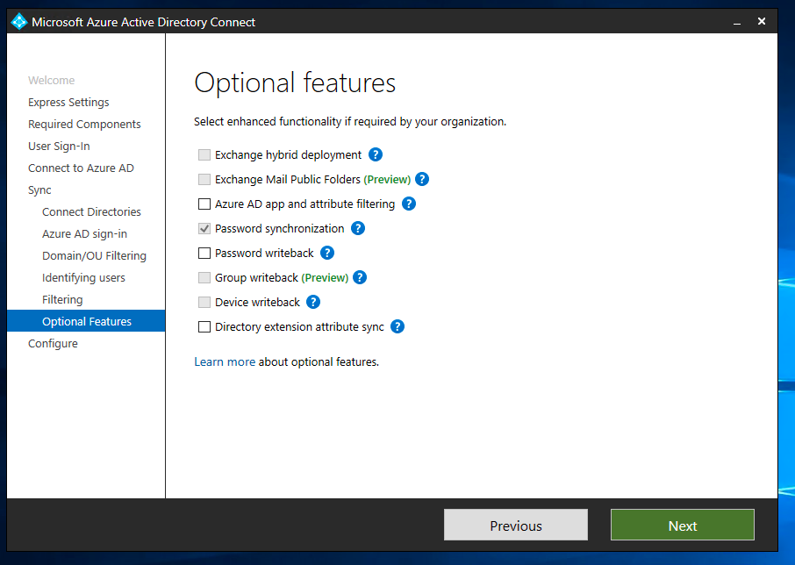
Task: Click the 'Select enhanced functionality' description text
Action: (x=350, y=122)
